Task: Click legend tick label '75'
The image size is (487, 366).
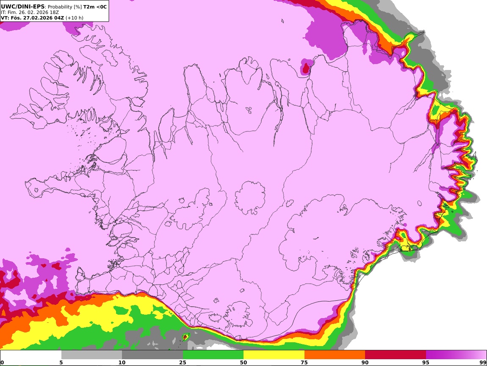Action: tap(304, 362)
